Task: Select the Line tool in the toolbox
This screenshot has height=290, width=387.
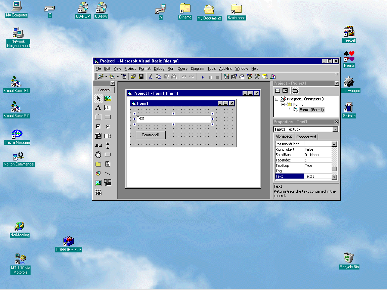Action: (x=107, y=173)
